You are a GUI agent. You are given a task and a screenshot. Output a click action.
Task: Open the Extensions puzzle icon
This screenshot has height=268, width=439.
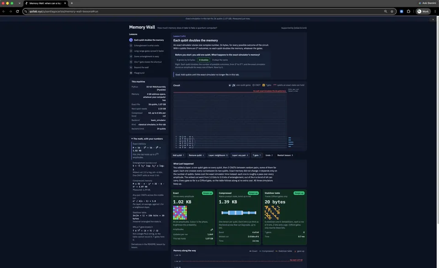(408, 11)
